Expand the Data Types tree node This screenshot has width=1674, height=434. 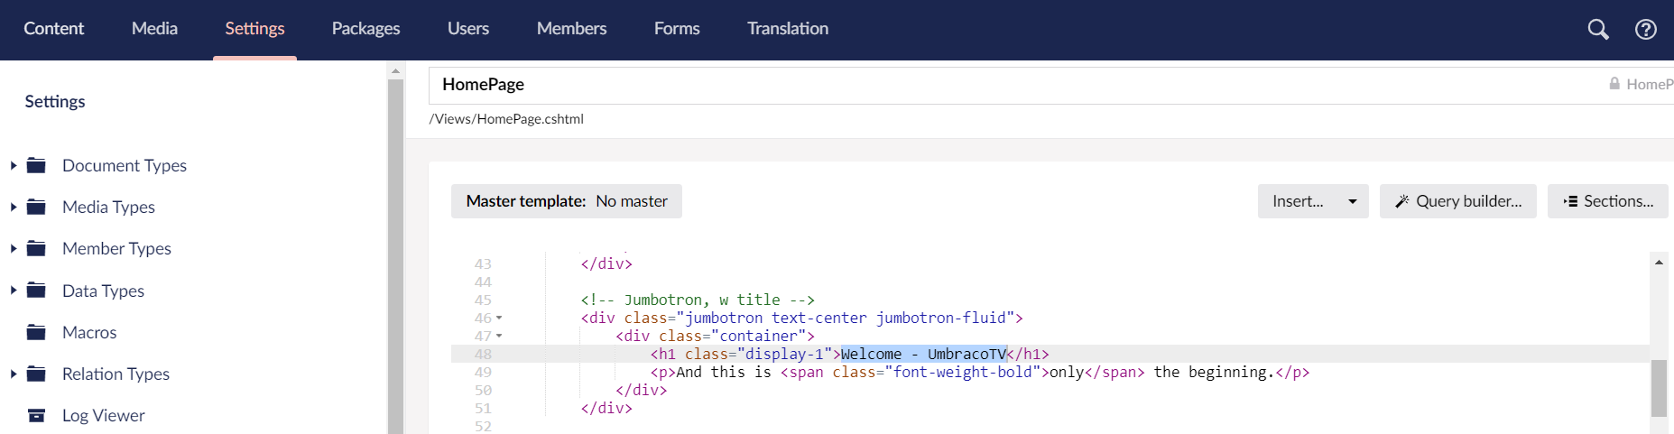[x=14, y=291]
